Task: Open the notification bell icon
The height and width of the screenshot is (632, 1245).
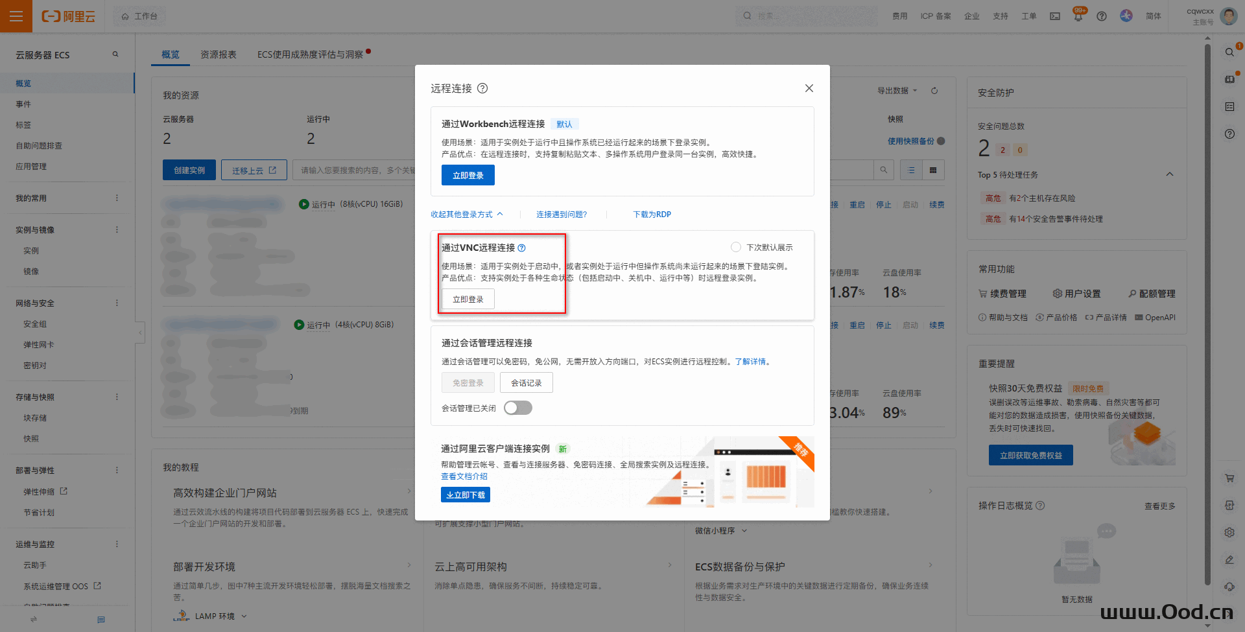Action: coord(1078,16)
